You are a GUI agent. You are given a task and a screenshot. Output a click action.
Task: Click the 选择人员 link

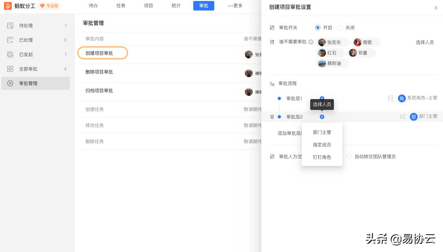[x=425, y=42]
